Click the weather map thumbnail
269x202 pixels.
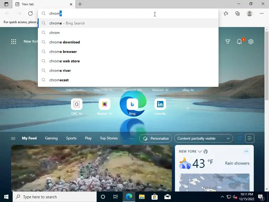tap(214, 182)
